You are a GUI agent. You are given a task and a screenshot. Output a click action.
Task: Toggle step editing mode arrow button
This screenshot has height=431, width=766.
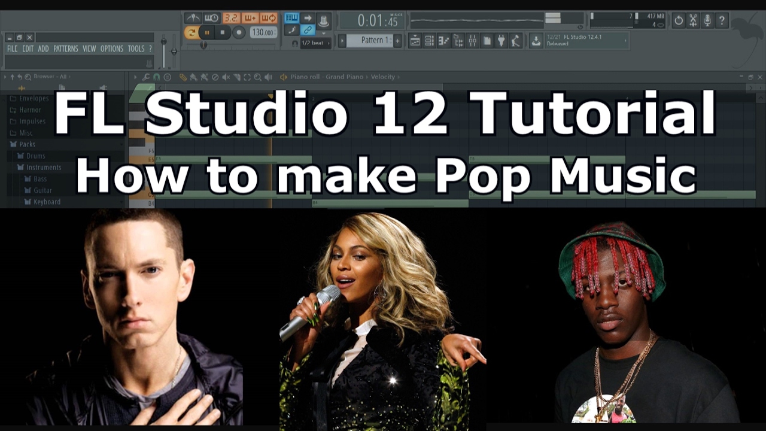click(x=308, y=18)
